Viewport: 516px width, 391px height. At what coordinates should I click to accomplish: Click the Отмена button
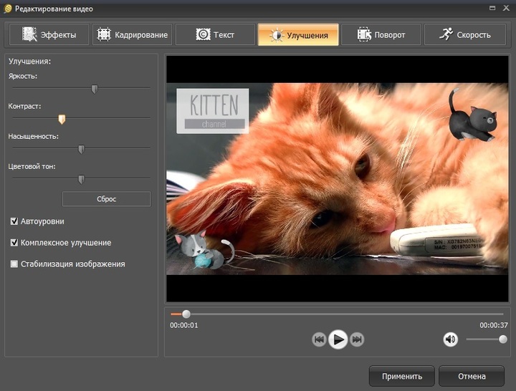coord(472,376)
